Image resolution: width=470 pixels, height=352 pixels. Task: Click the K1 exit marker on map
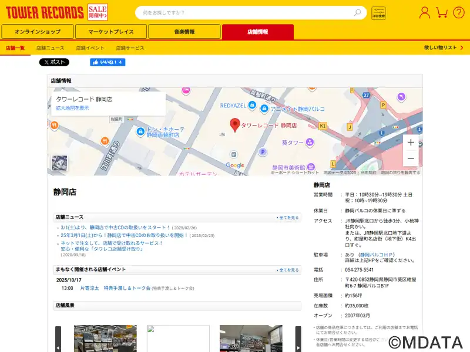[x=323, y=126]
